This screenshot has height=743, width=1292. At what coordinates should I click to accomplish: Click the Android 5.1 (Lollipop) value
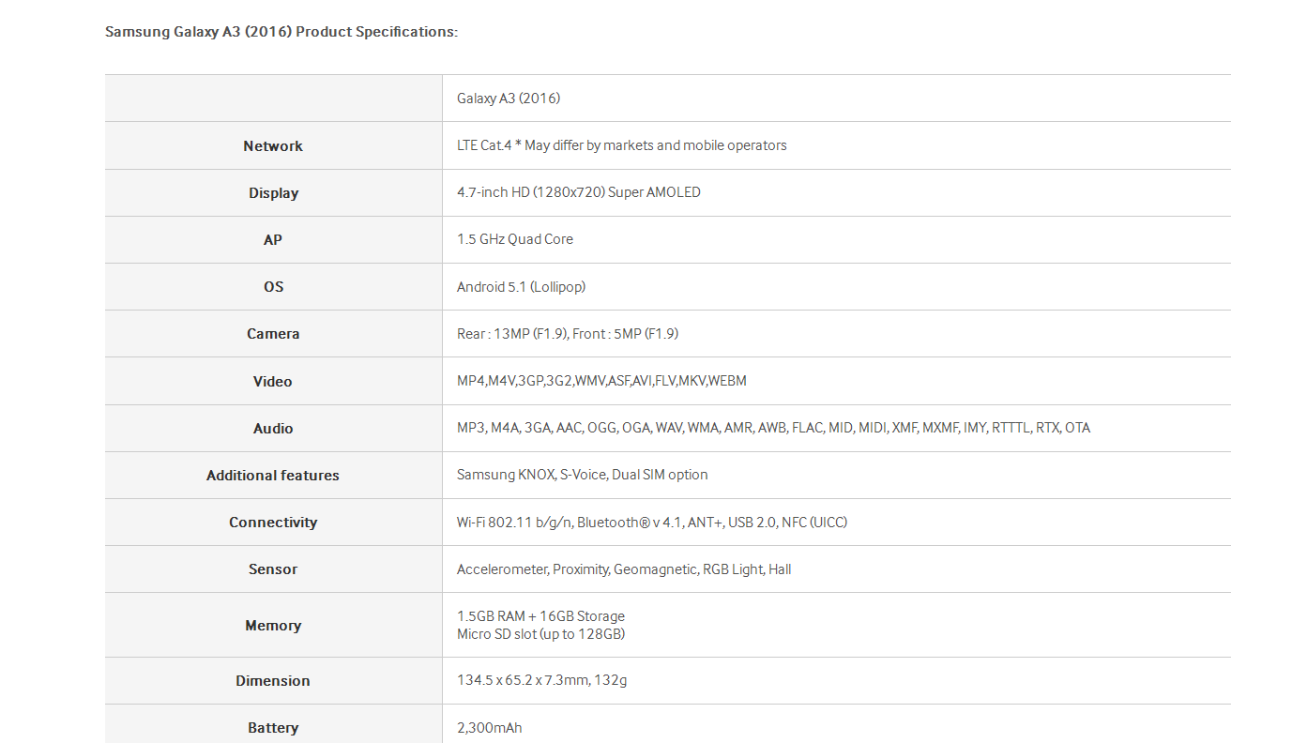tap(521, 287)
